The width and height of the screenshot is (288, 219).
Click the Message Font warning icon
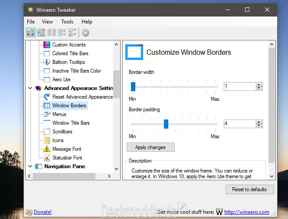pyautogui.click(x=47, y=149)
